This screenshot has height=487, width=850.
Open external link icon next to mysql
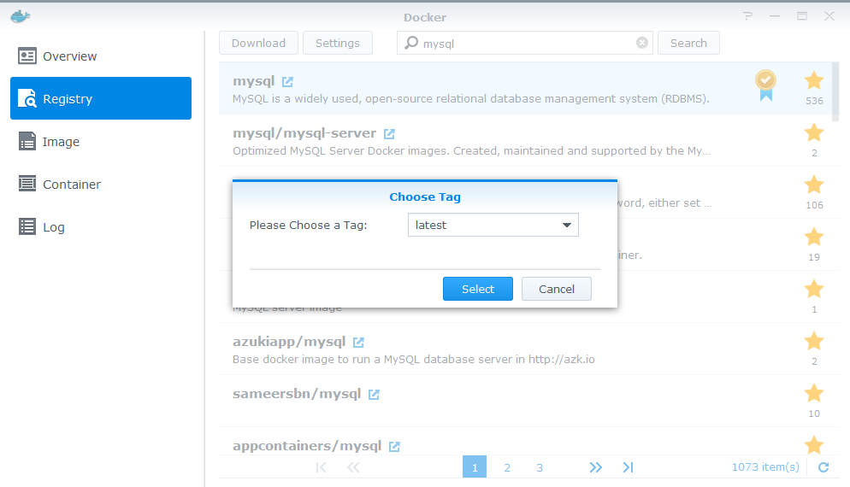pos(287,82)
